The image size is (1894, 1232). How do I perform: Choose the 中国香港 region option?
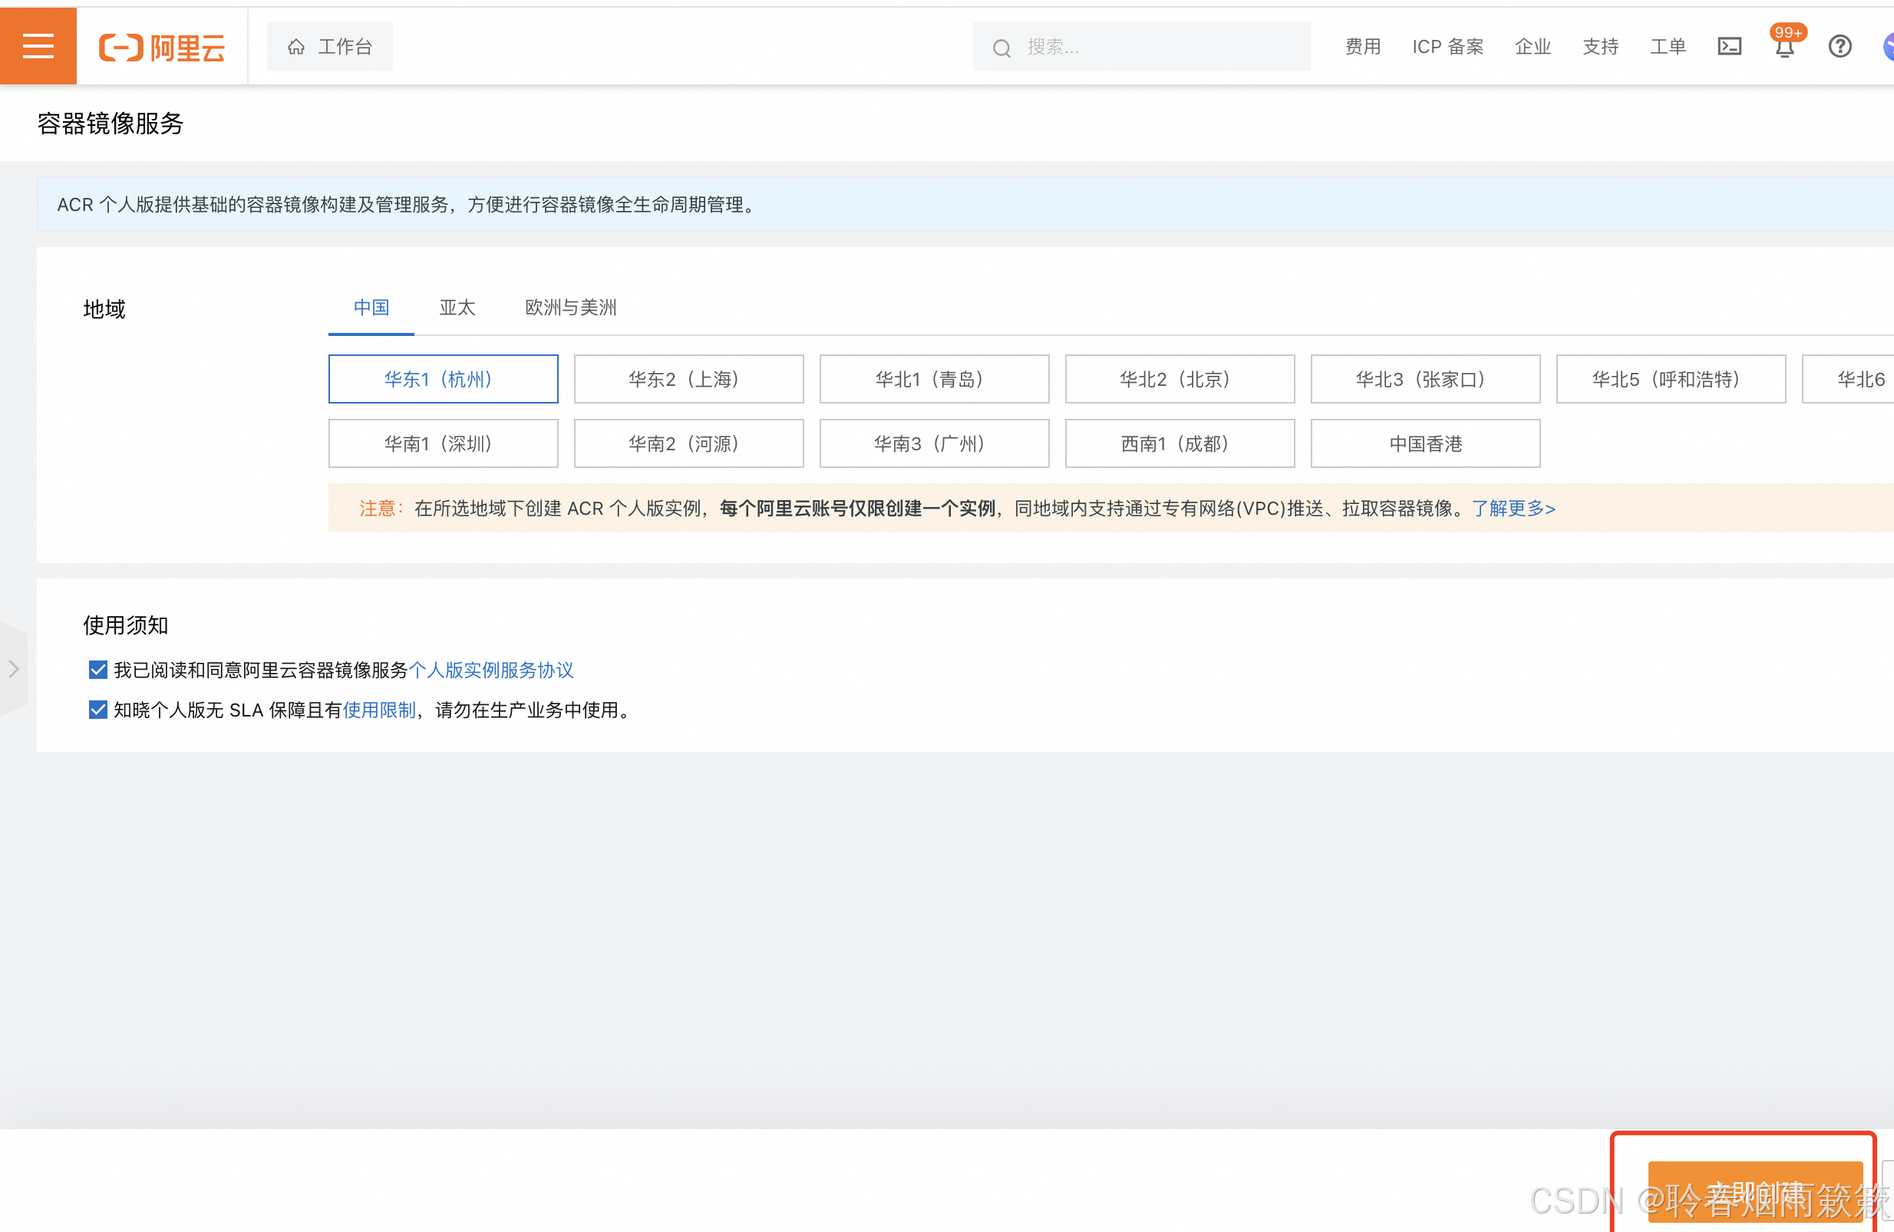1424,444
